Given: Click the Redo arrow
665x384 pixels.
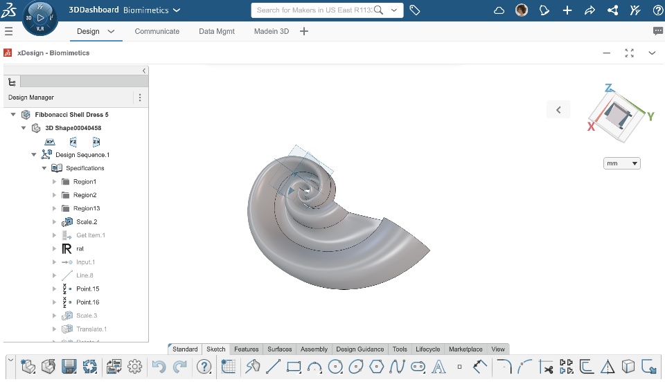Looking at the screenshot, I should coord(180,366).
